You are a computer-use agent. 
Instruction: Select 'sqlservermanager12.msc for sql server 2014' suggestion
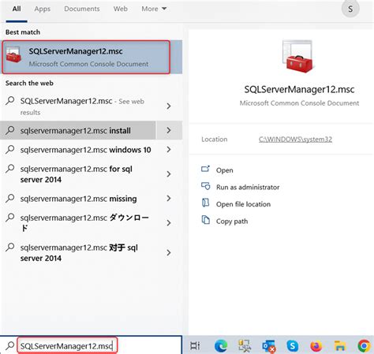(x=78, y=174)
